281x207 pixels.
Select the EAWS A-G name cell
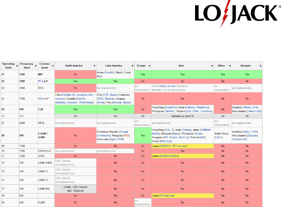pos(46,151)
